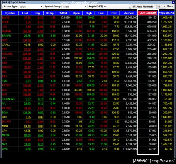This screenshot has height=164, width=176.
Task: Select the MEGA symbol row
Action: (x=88, y=135)
